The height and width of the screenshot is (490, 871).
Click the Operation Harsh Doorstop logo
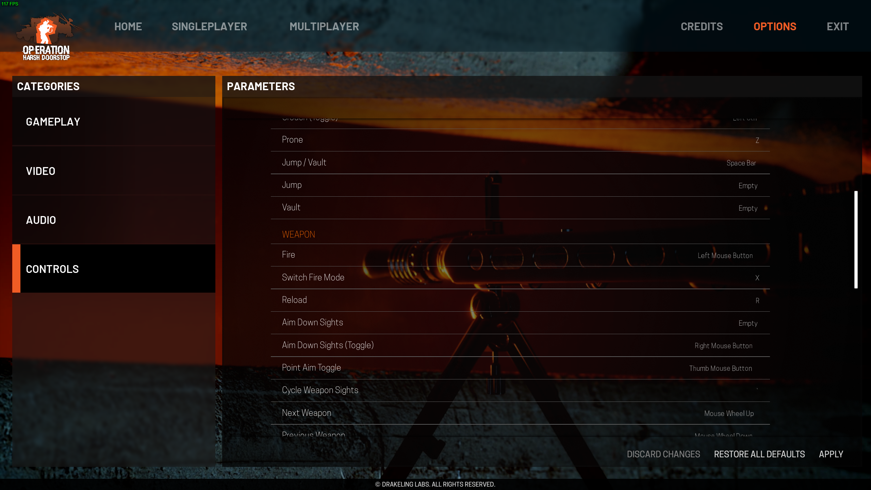point(46,38)
